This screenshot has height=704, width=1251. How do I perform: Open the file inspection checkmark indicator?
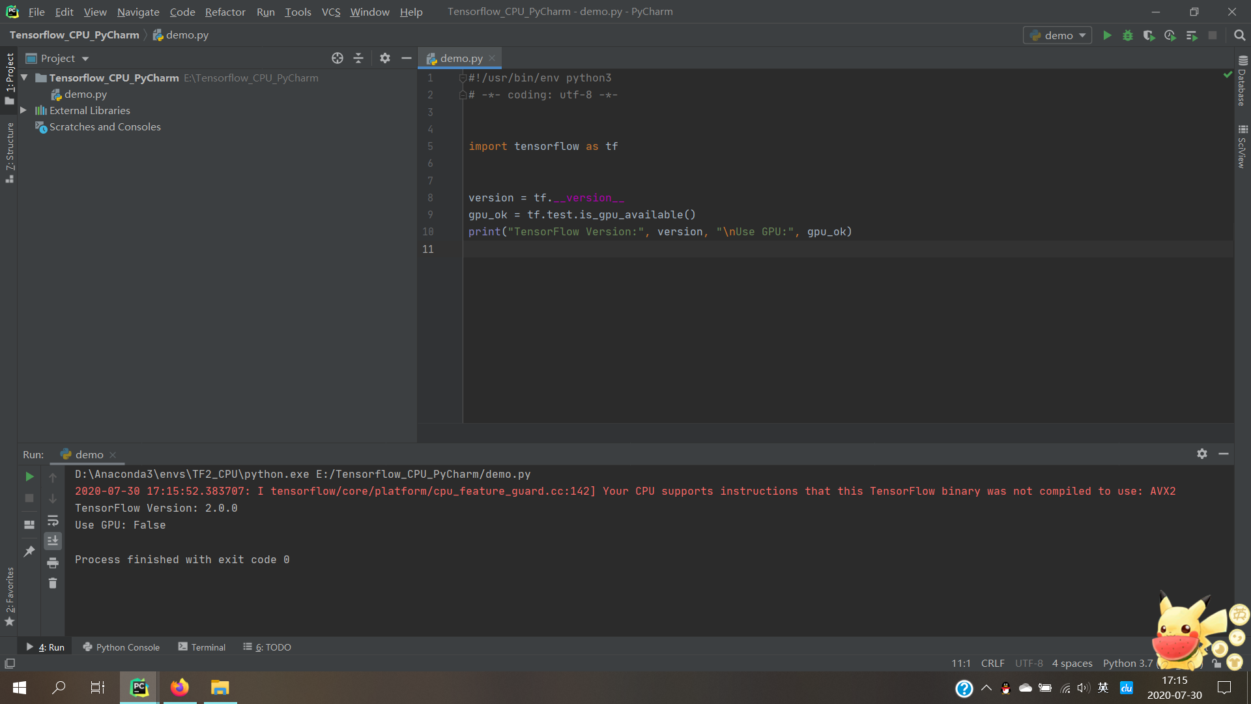coord(1228,75)
